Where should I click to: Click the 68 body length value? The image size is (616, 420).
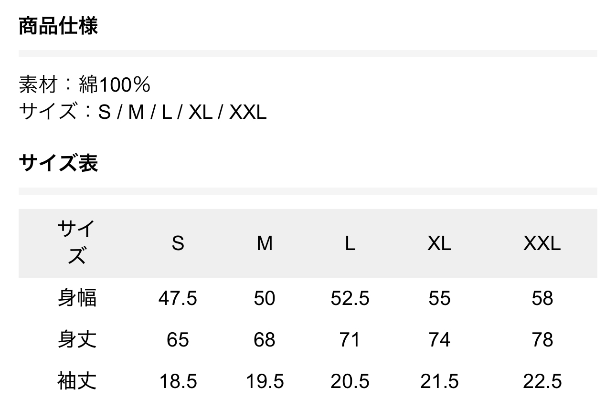(265, 340)
